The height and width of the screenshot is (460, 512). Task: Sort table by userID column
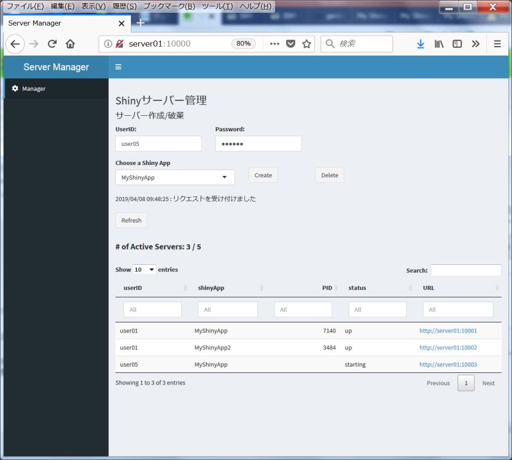tap(152, 288)
